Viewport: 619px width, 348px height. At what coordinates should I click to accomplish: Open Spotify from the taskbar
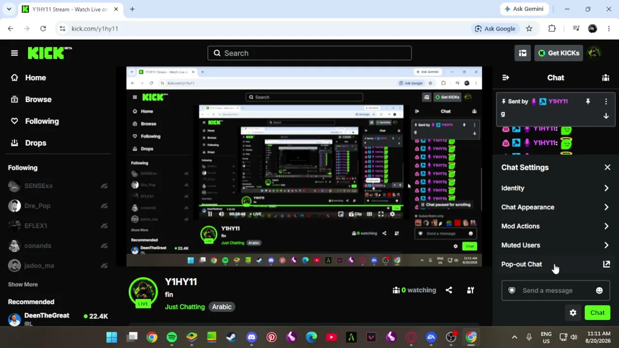(172, 337)
